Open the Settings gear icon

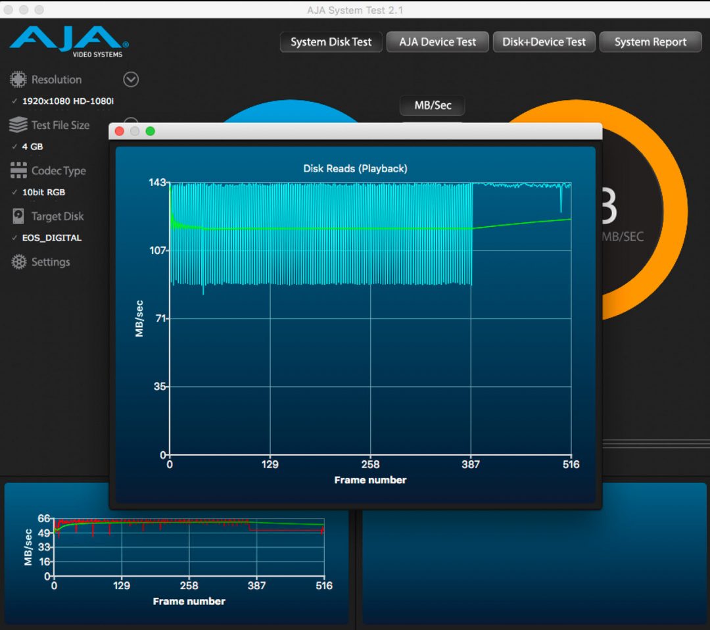click(x=19, y=262)
